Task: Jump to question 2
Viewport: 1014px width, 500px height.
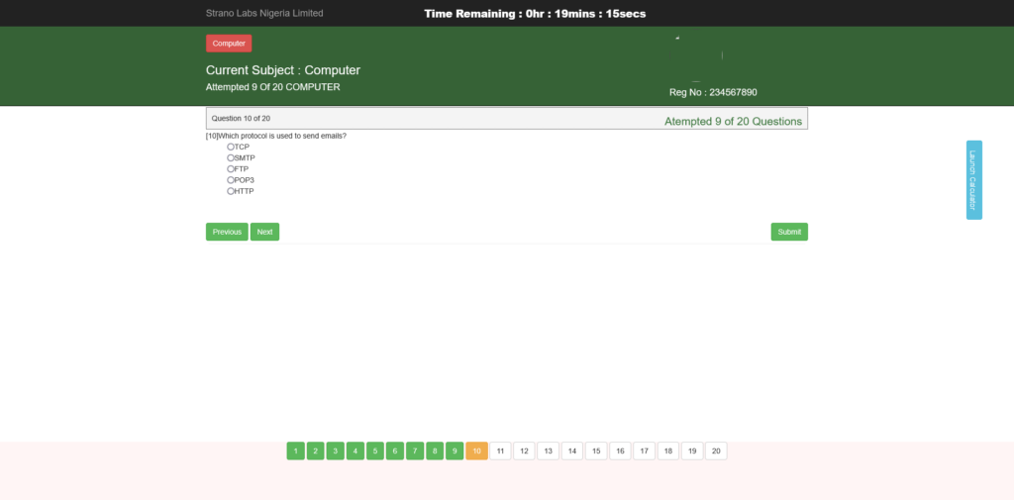Action: coord(316,450)
